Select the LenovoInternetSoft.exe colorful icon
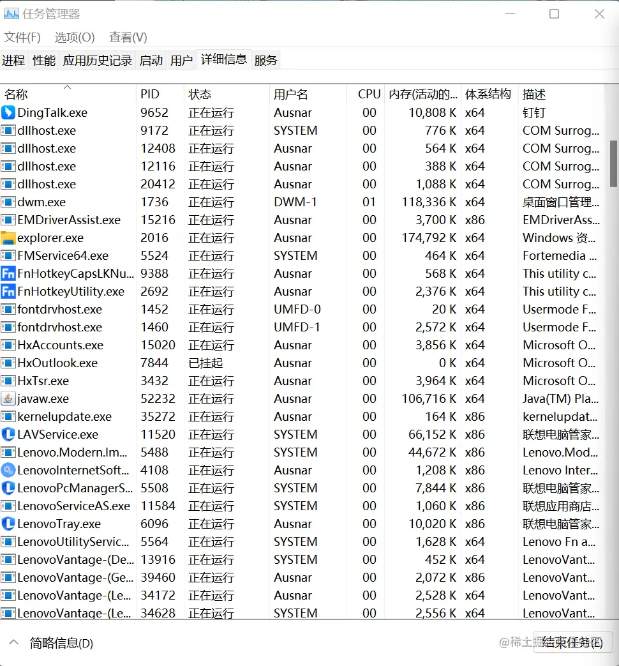 tap(7, 470)
